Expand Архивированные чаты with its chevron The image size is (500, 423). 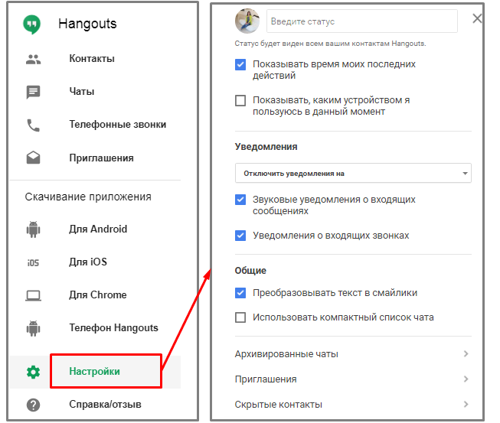466,354
